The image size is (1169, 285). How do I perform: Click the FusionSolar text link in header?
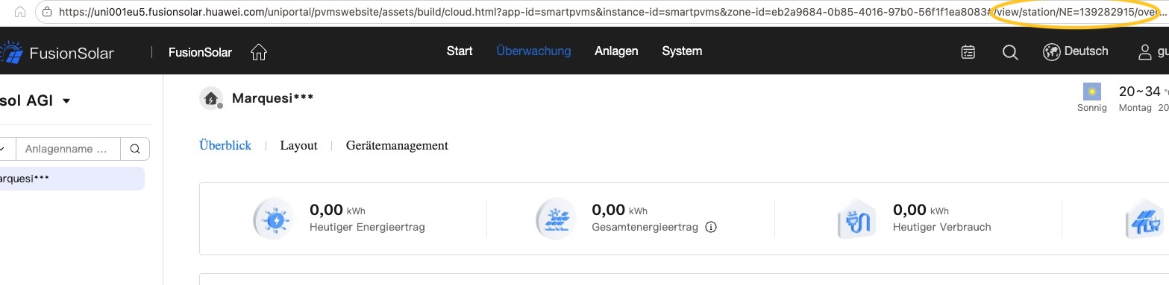coord(200,52)
